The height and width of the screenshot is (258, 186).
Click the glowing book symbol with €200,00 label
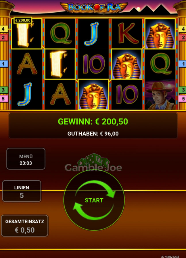[26, 34]
